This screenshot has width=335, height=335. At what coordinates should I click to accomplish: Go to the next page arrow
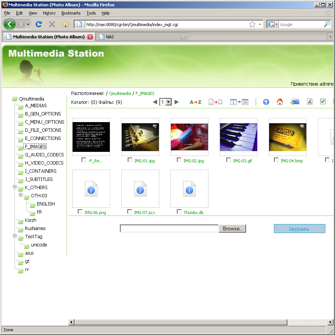176,102
